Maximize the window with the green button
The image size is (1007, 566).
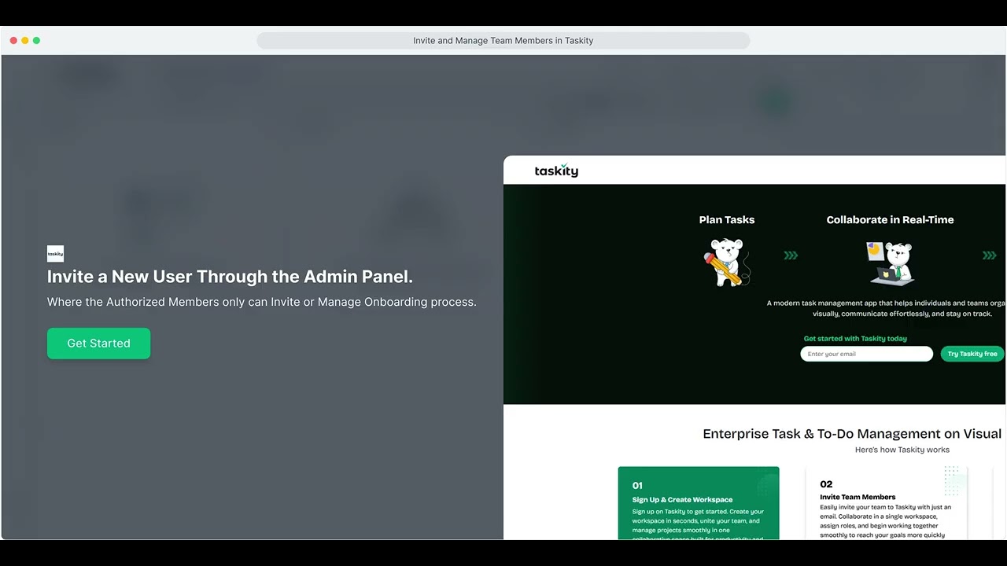(x=36, y=40)
